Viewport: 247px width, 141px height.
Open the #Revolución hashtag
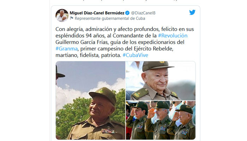[173, 36]
